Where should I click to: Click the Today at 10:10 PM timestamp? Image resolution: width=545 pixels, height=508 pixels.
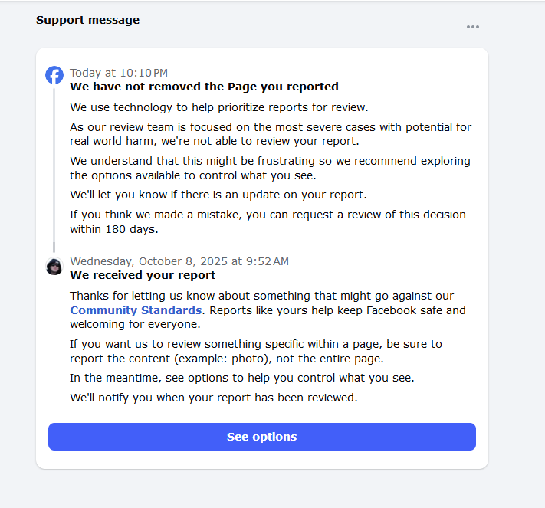119,73
